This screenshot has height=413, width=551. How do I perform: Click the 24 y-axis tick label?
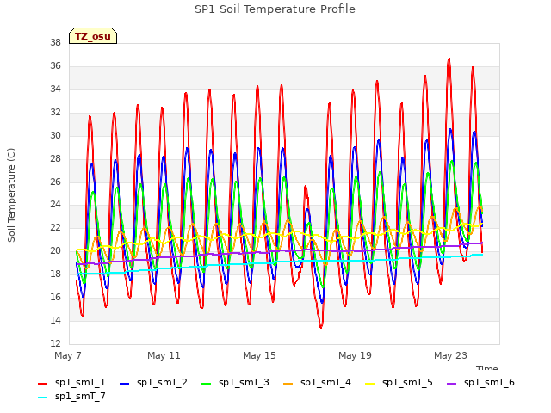coord(55,205)
